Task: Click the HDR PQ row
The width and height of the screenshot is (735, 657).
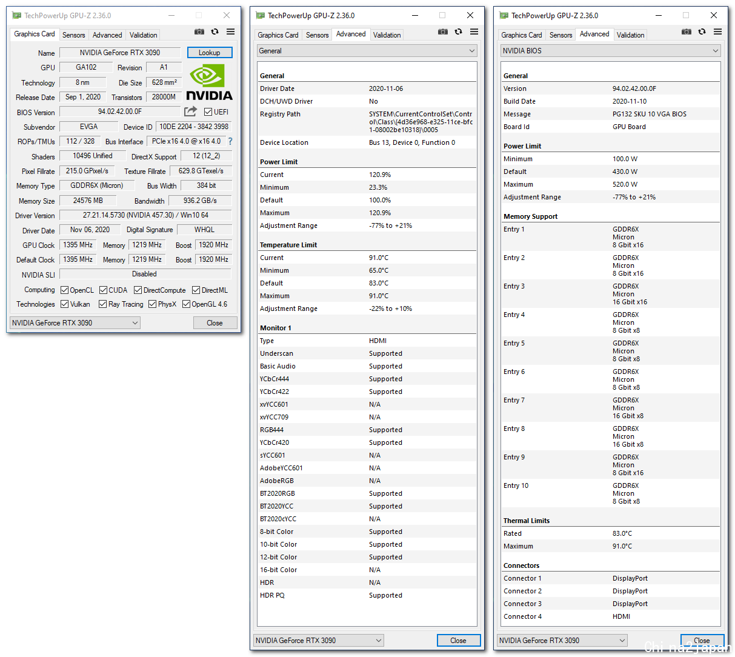Action: [x=367, y=595]
